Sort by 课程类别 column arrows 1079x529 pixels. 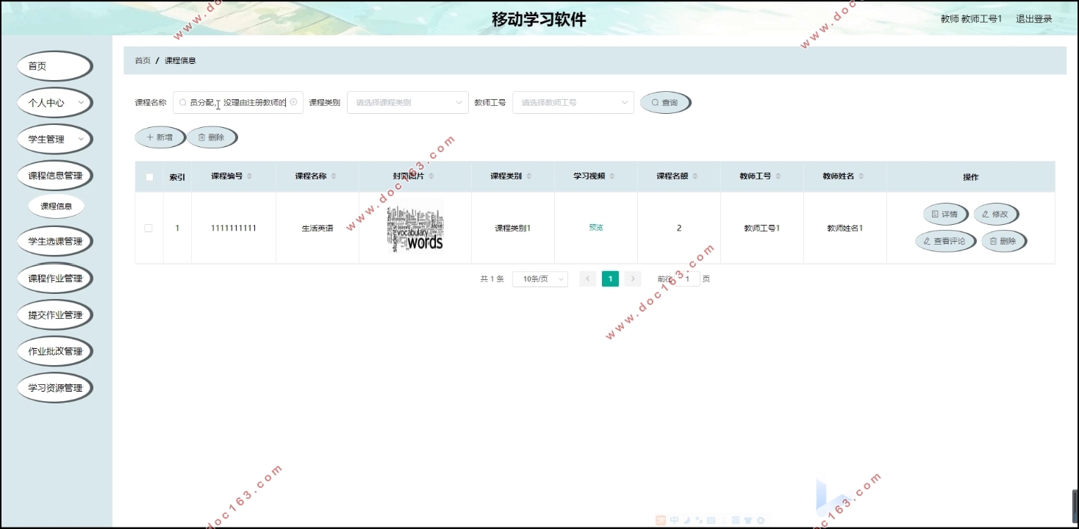point(528,176)
